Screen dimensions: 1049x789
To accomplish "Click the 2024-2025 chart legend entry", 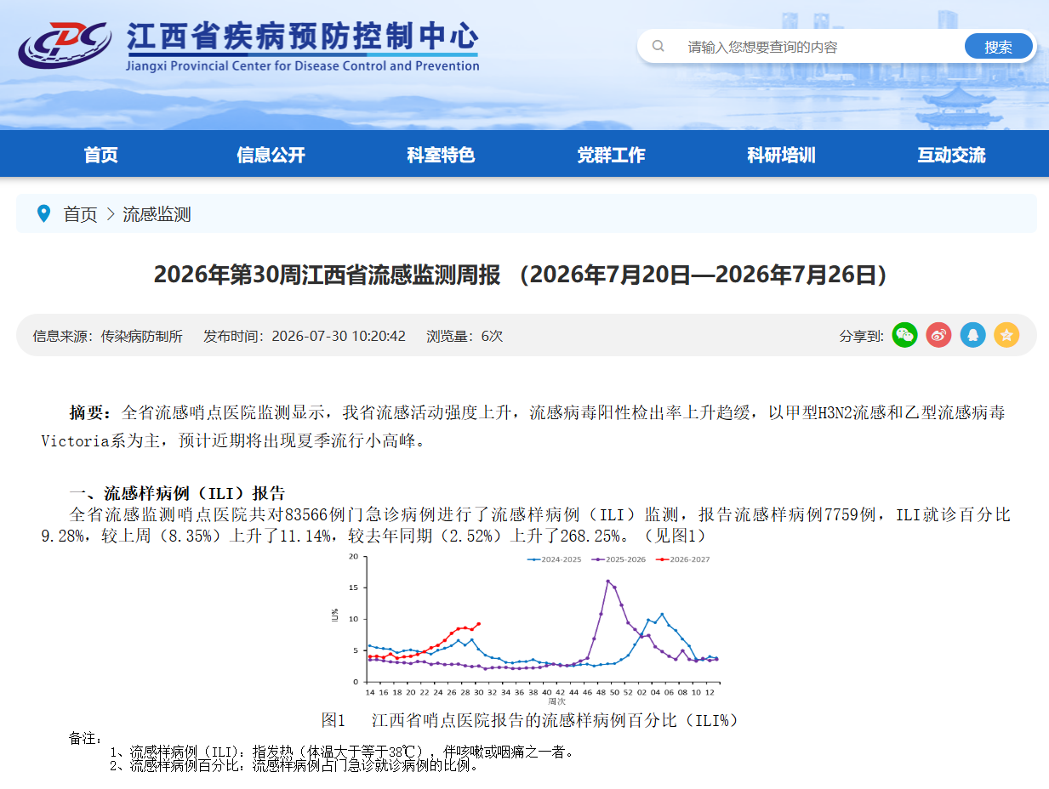I will [x=555, y=559].
